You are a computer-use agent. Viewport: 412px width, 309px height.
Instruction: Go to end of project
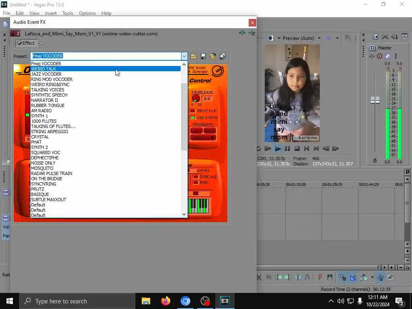(x=316, y=148)
